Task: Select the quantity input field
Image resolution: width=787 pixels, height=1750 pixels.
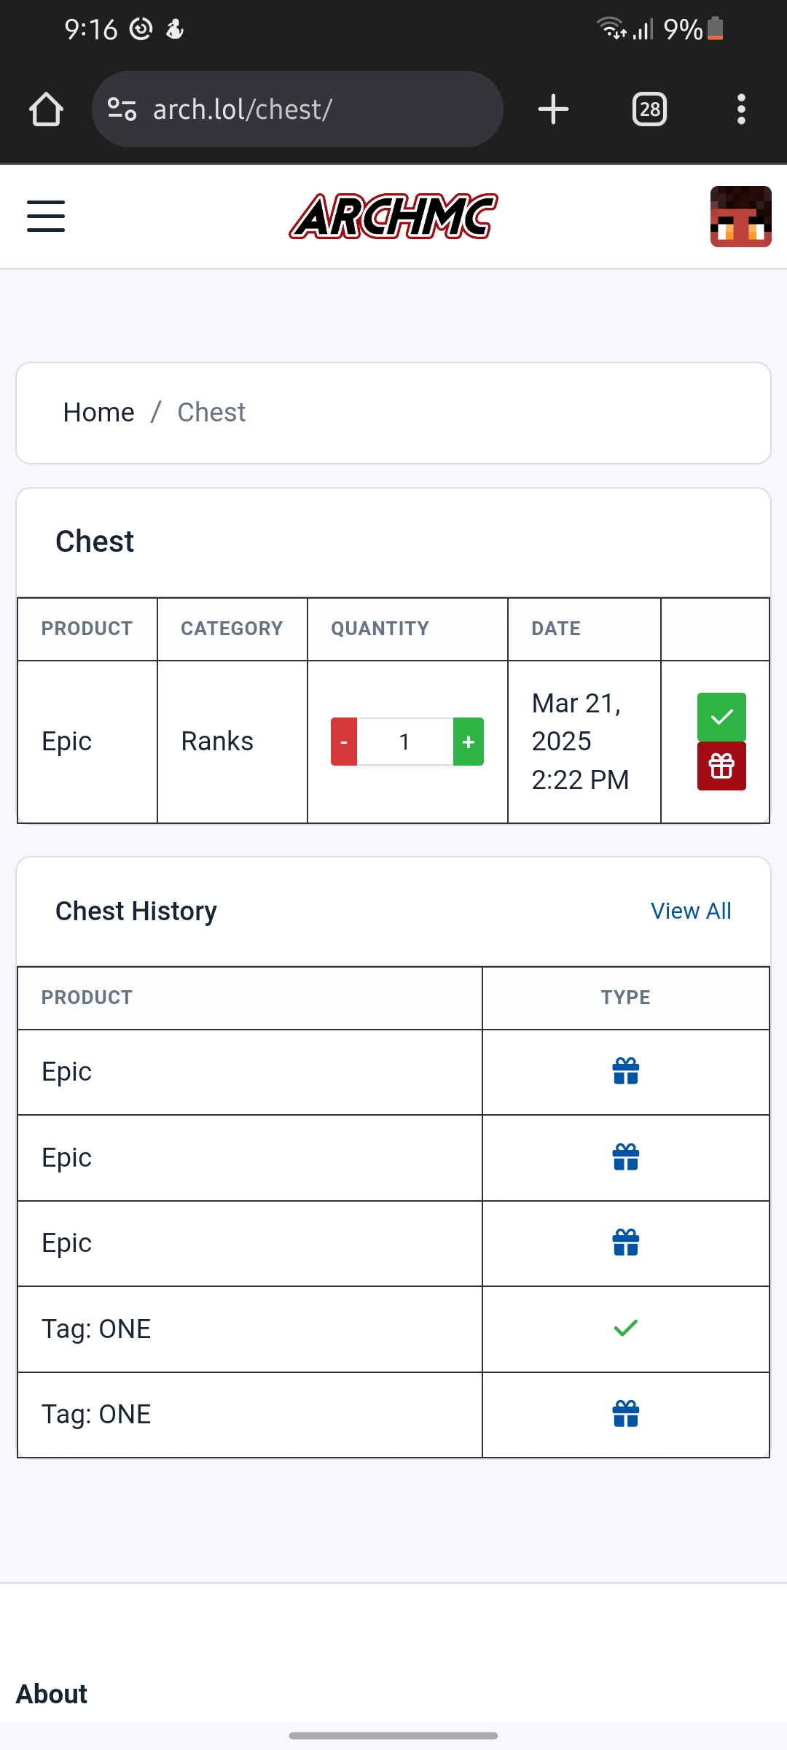Action: pyautogui.click(x=405, y=742)
